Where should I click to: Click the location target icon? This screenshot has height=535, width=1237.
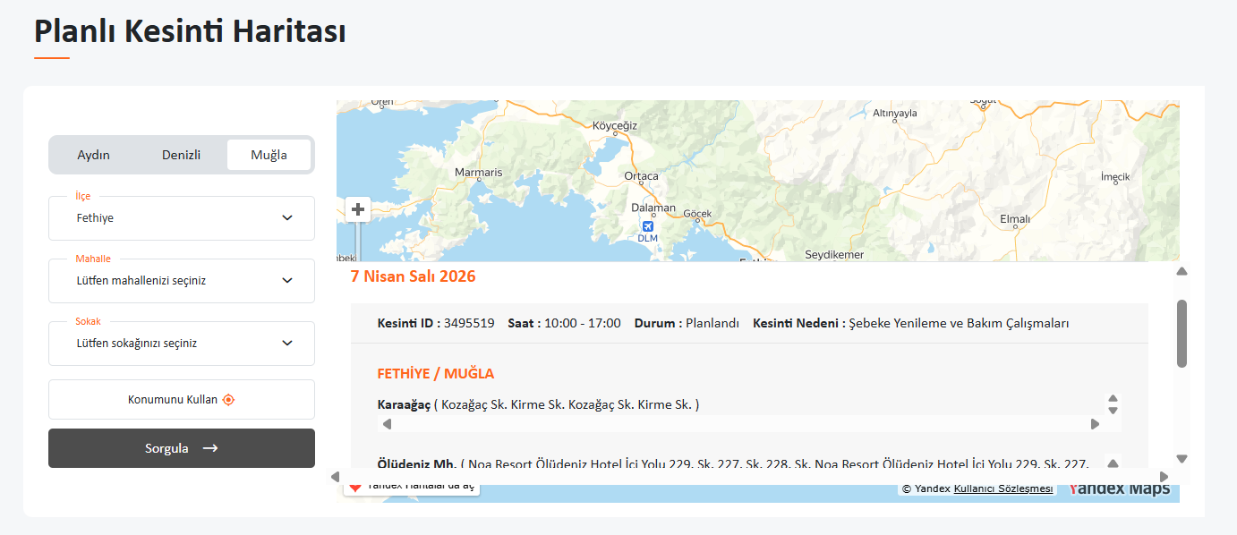228,400
